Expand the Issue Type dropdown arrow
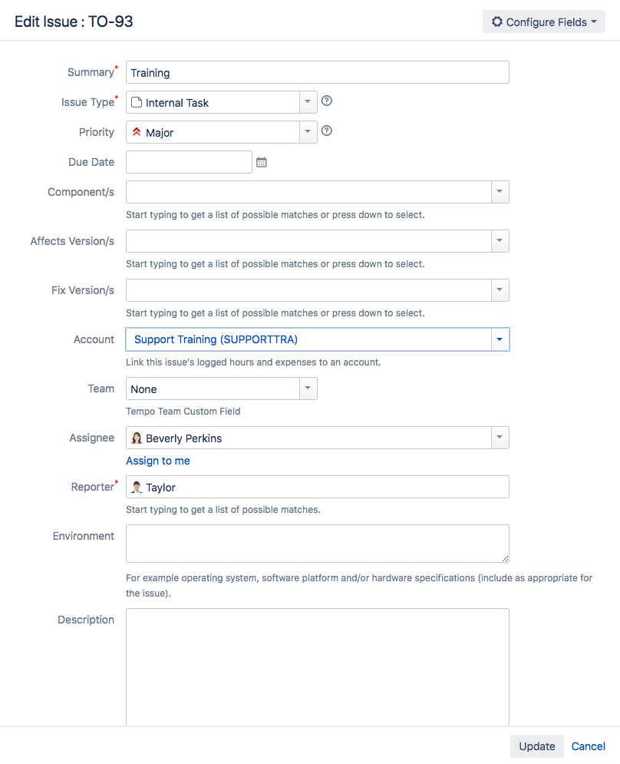This screenshot has height=764, width=620. (x=308, y=101)
